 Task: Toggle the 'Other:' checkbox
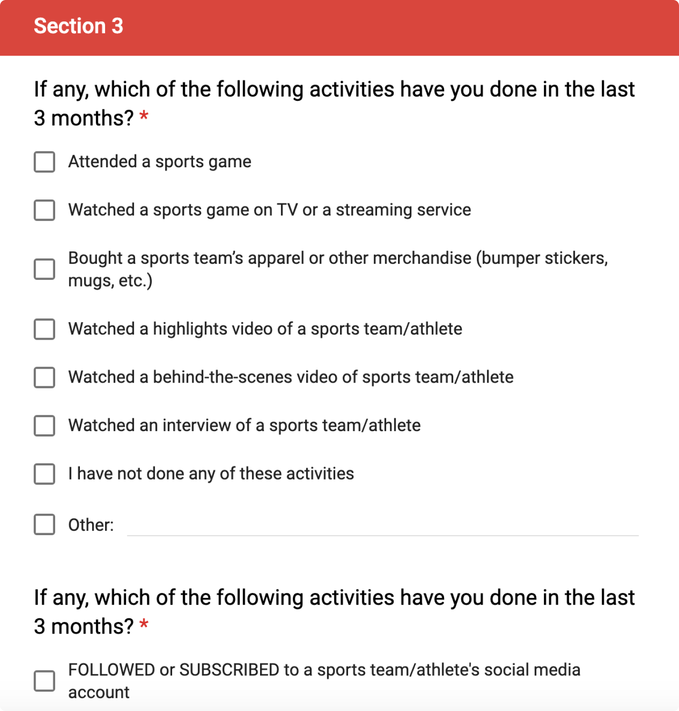pos(44,525)
